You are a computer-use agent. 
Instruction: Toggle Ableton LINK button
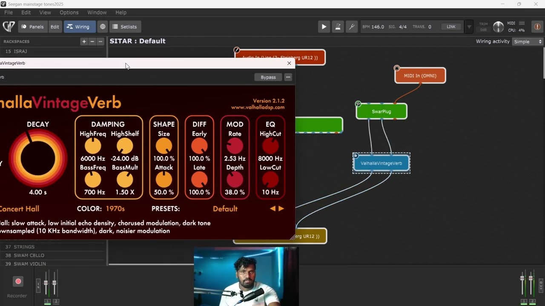pos(451,27)
